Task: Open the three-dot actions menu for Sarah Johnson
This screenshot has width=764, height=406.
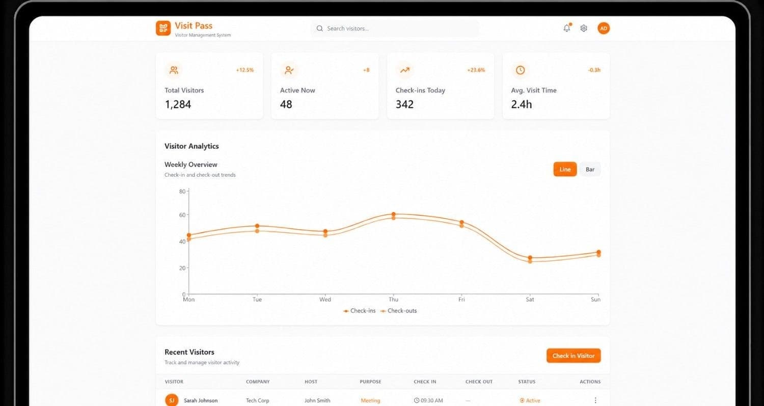Action: 595,400
